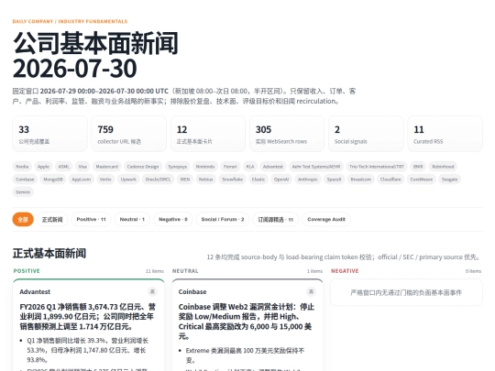Click the Q1 净销售额同比增长 39.3% bullet
This screenshot has width=495, height=371.
[88, 350]
